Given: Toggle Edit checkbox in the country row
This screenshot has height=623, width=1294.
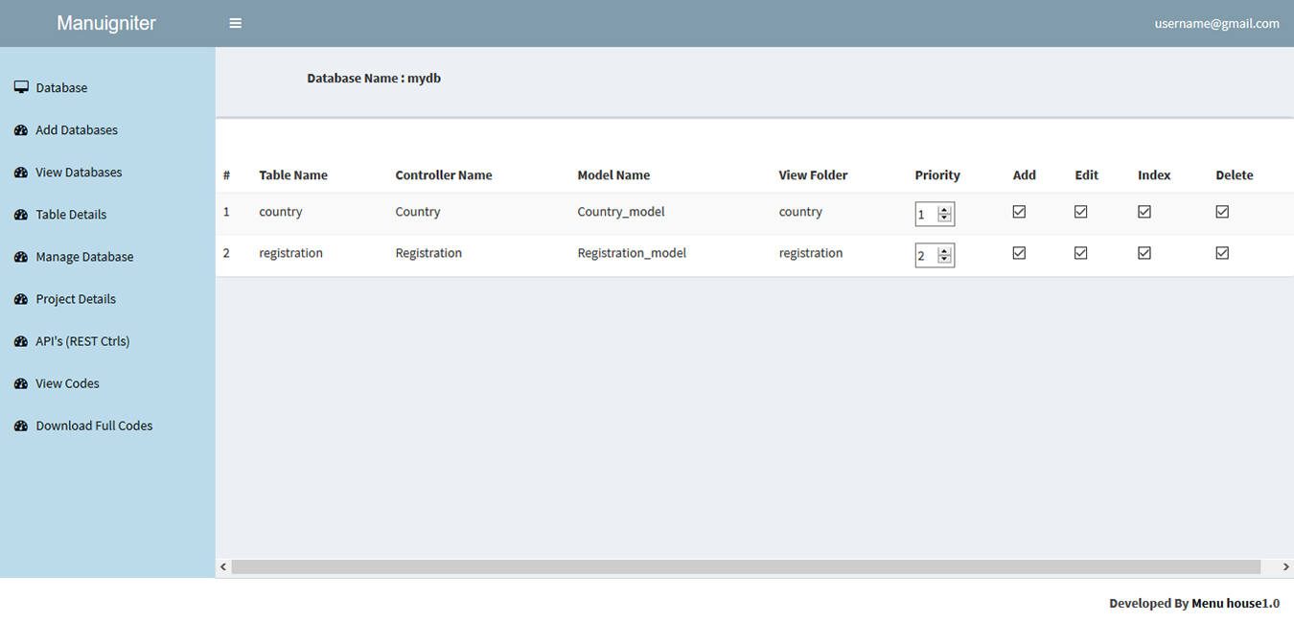Looking at the screenshot, I should pos(1080,212).
